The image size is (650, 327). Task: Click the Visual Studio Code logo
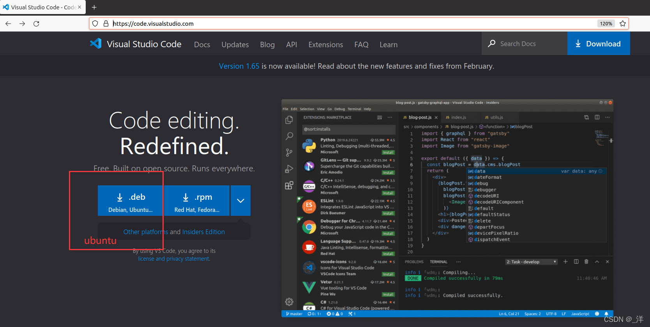pos(95,44)
